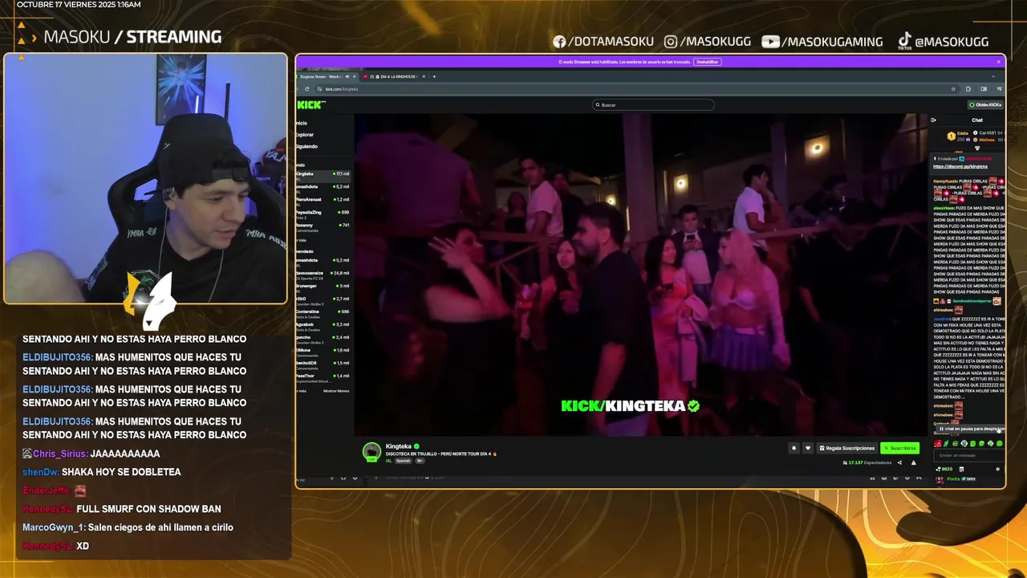The height and width of the screenshot is (578, 1027).
Task: Share the stream using the share icon
Action: pyautogui.click(x=899, y=462)
